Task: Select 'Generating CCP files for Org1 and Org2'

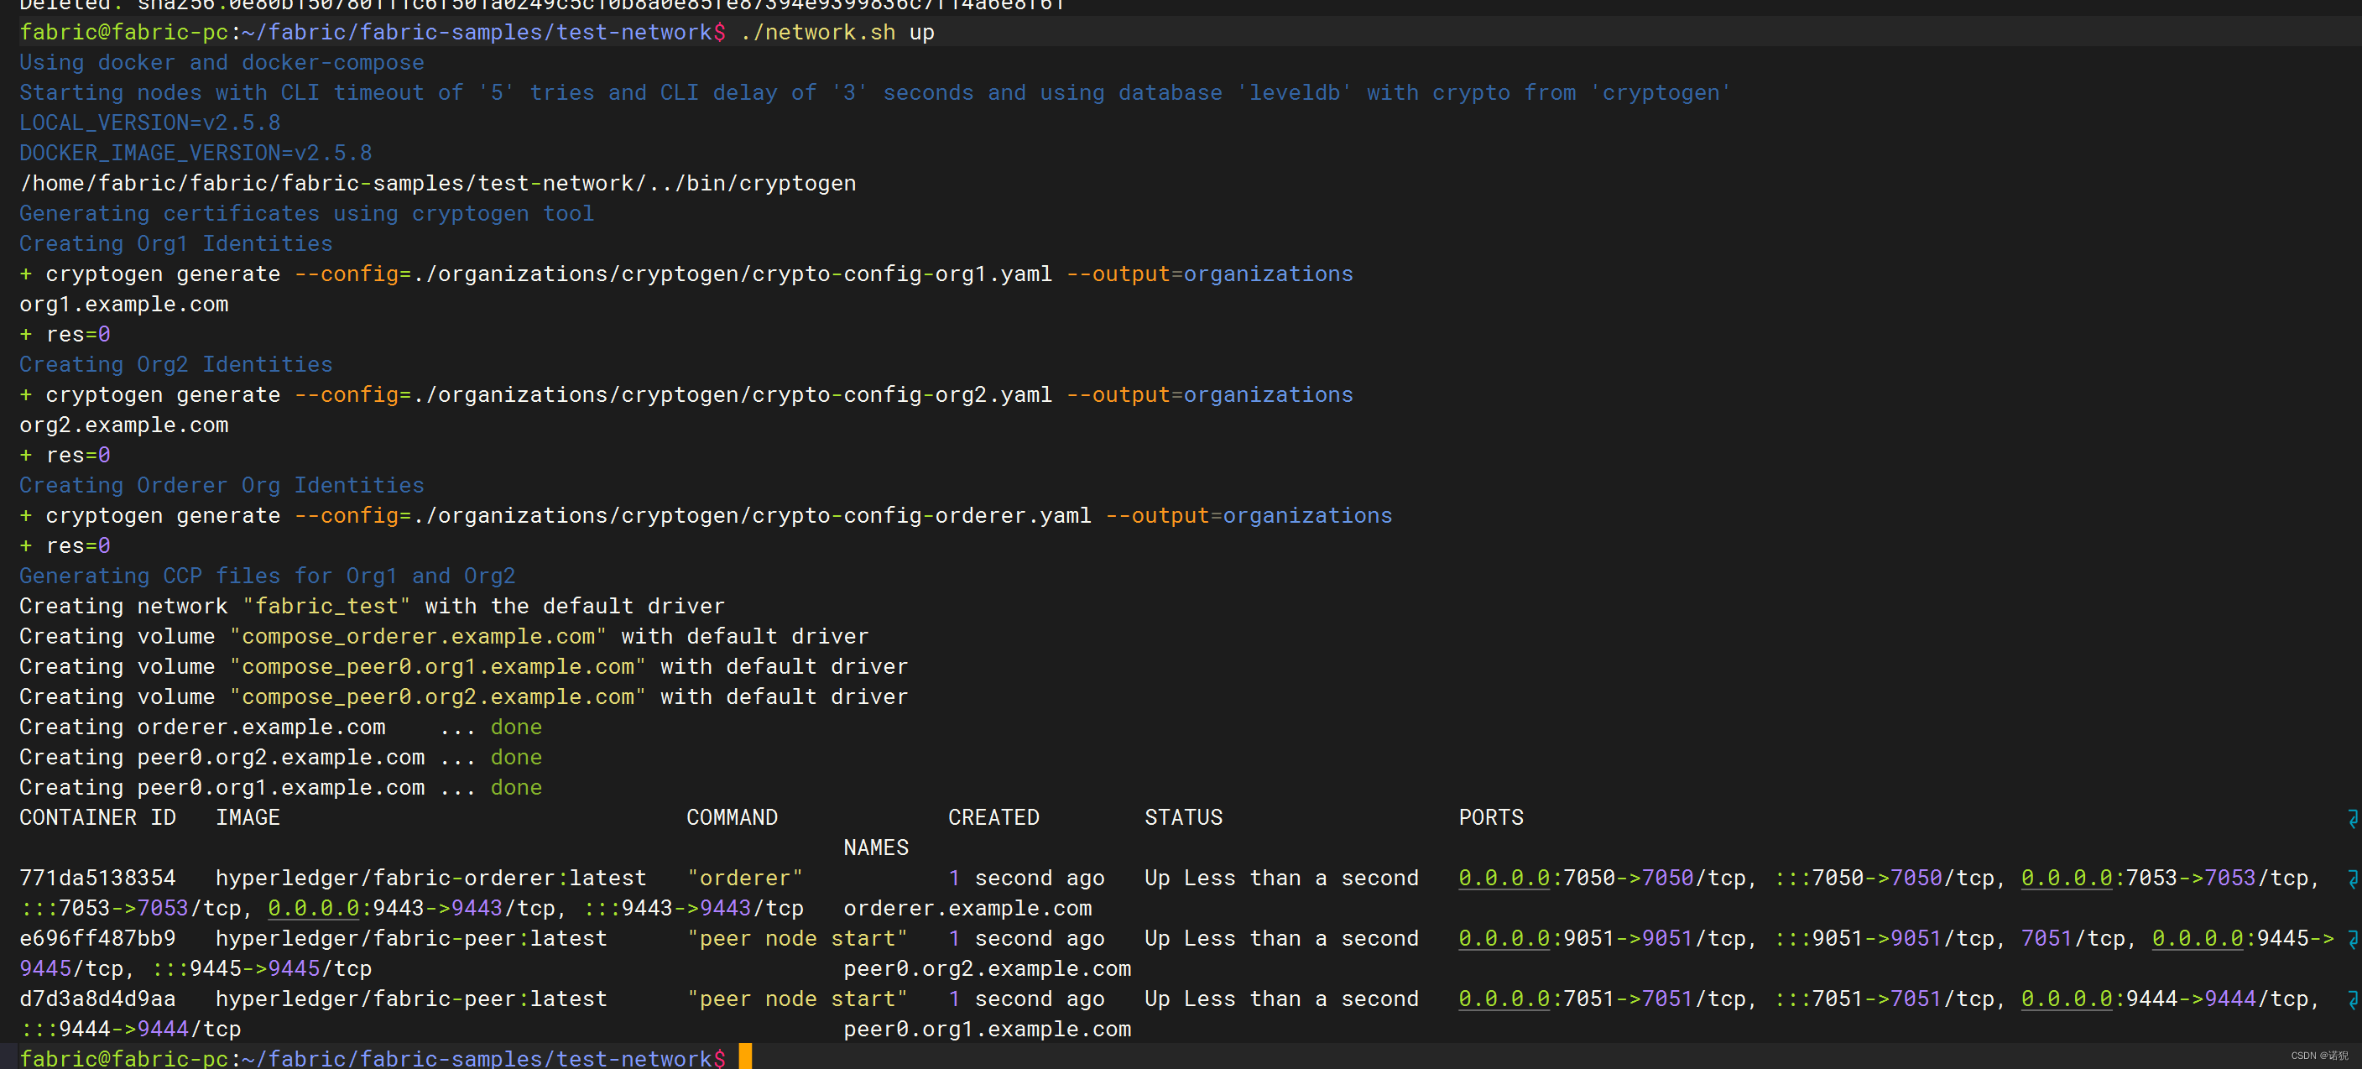Action: pos(268,576)
